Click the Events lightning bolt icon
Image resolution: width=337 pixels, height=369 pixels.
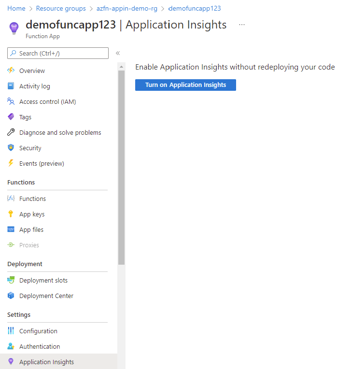(x=11, y=163)
